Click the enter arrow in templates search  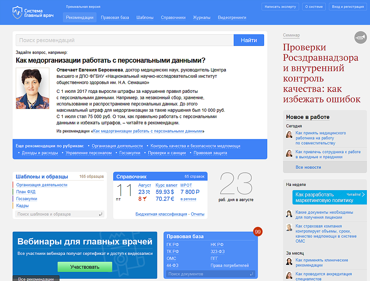coord(100,214)
